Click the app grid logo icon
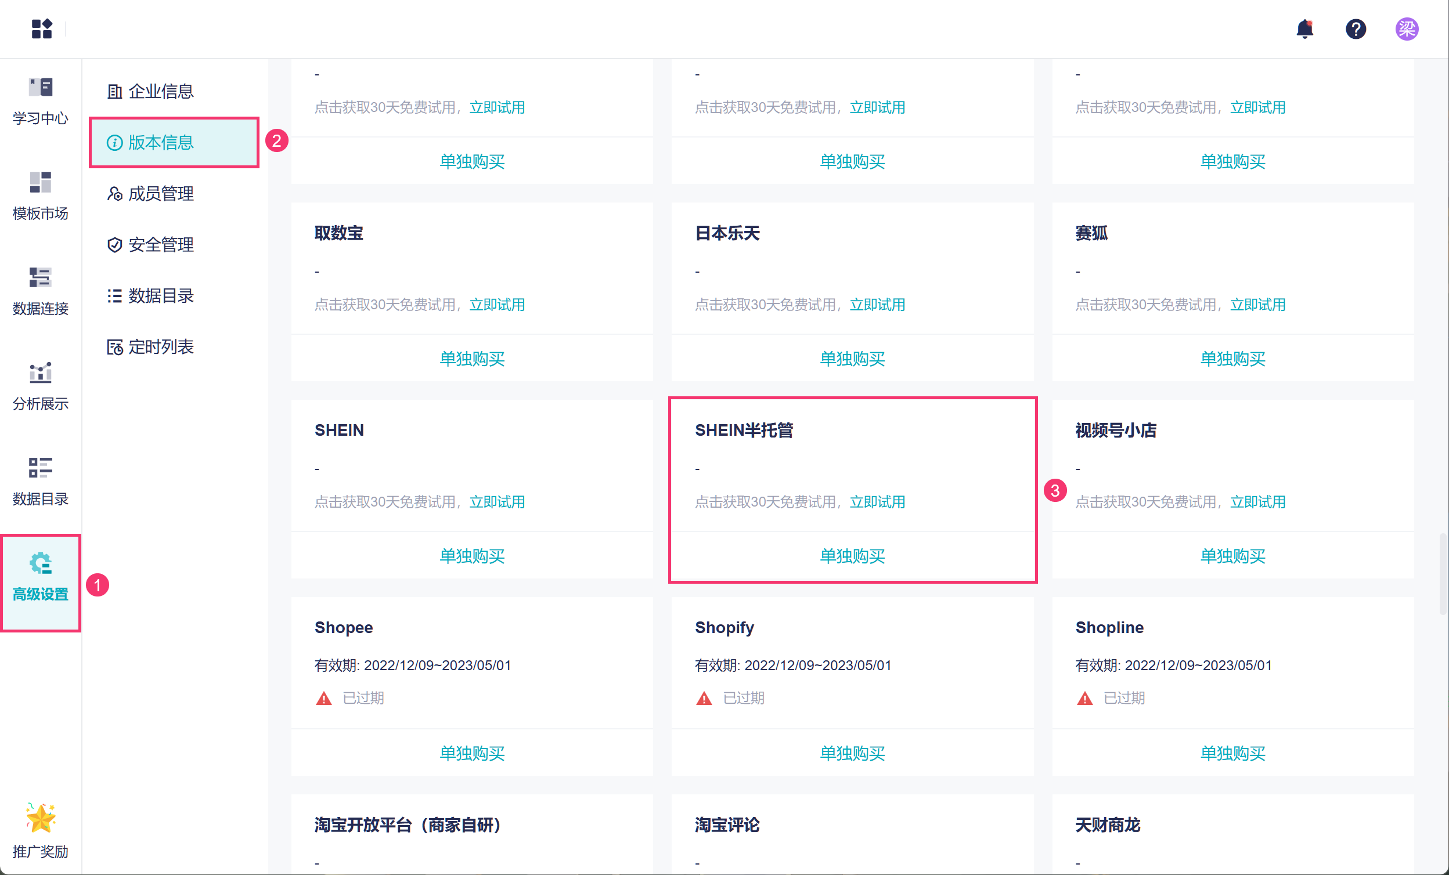The height and width of the screenshot is (875, 1449). [41, 28]
